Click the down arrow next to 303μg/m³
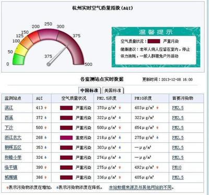This screenshot has height=195, width=209. click(x=120, y=147)
